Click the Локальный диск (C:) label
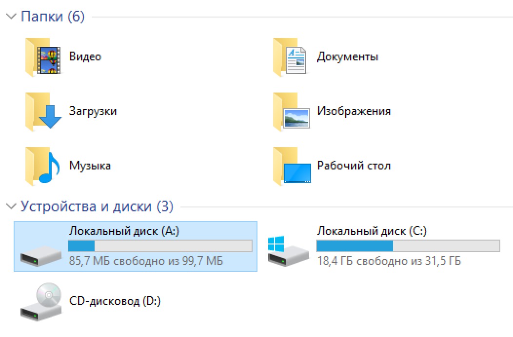 372,231
